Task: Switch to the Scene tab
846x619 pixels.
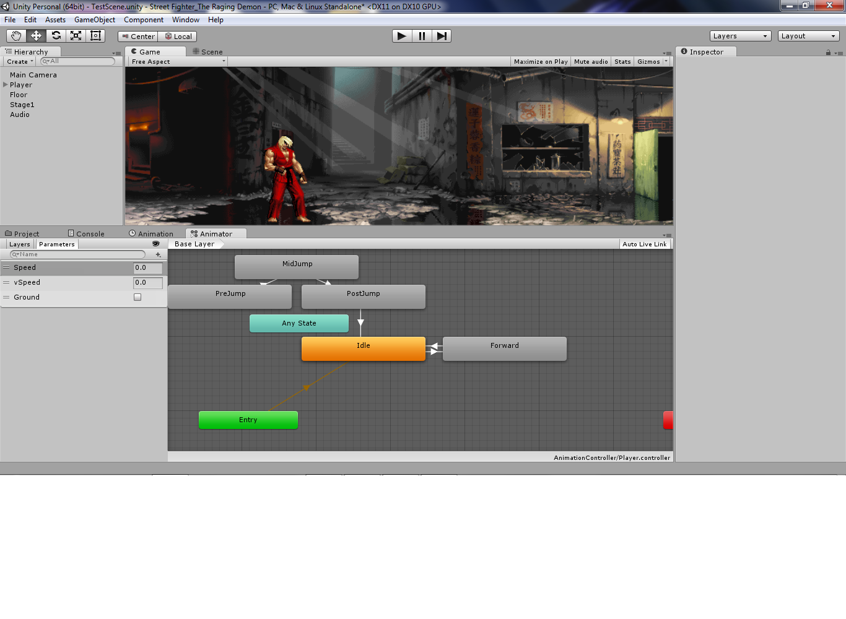Action: [207, 52]
